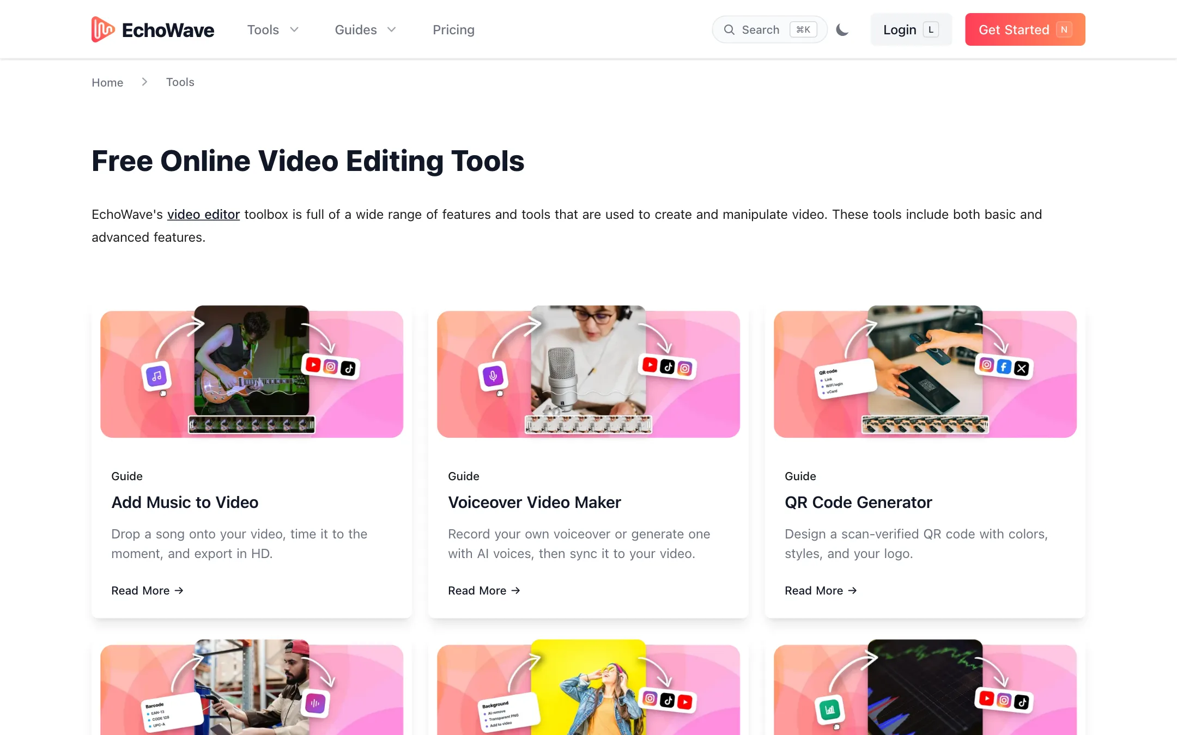Go to the Pricing page
This screenshot has width=1177, height=735.
(453, 29)
